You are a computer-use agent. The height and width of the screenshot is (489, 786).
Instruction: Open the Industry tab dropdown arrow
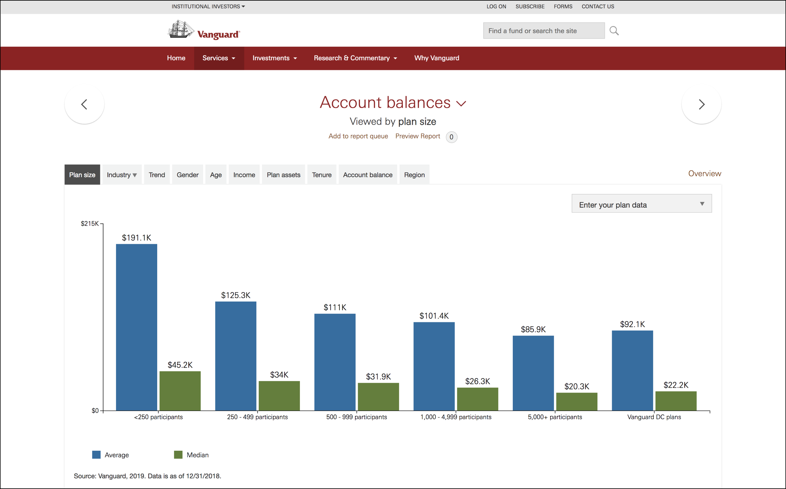pos(135,175)
